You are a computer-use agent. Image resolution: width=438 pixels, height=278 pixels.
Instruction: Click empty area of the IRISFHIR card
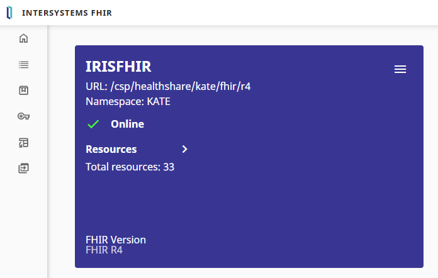283,201
